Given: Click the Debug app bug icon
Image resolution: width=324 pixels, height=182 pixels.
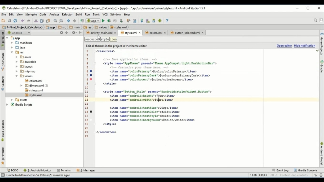Looking at the screenshot, I should [109, 21].
